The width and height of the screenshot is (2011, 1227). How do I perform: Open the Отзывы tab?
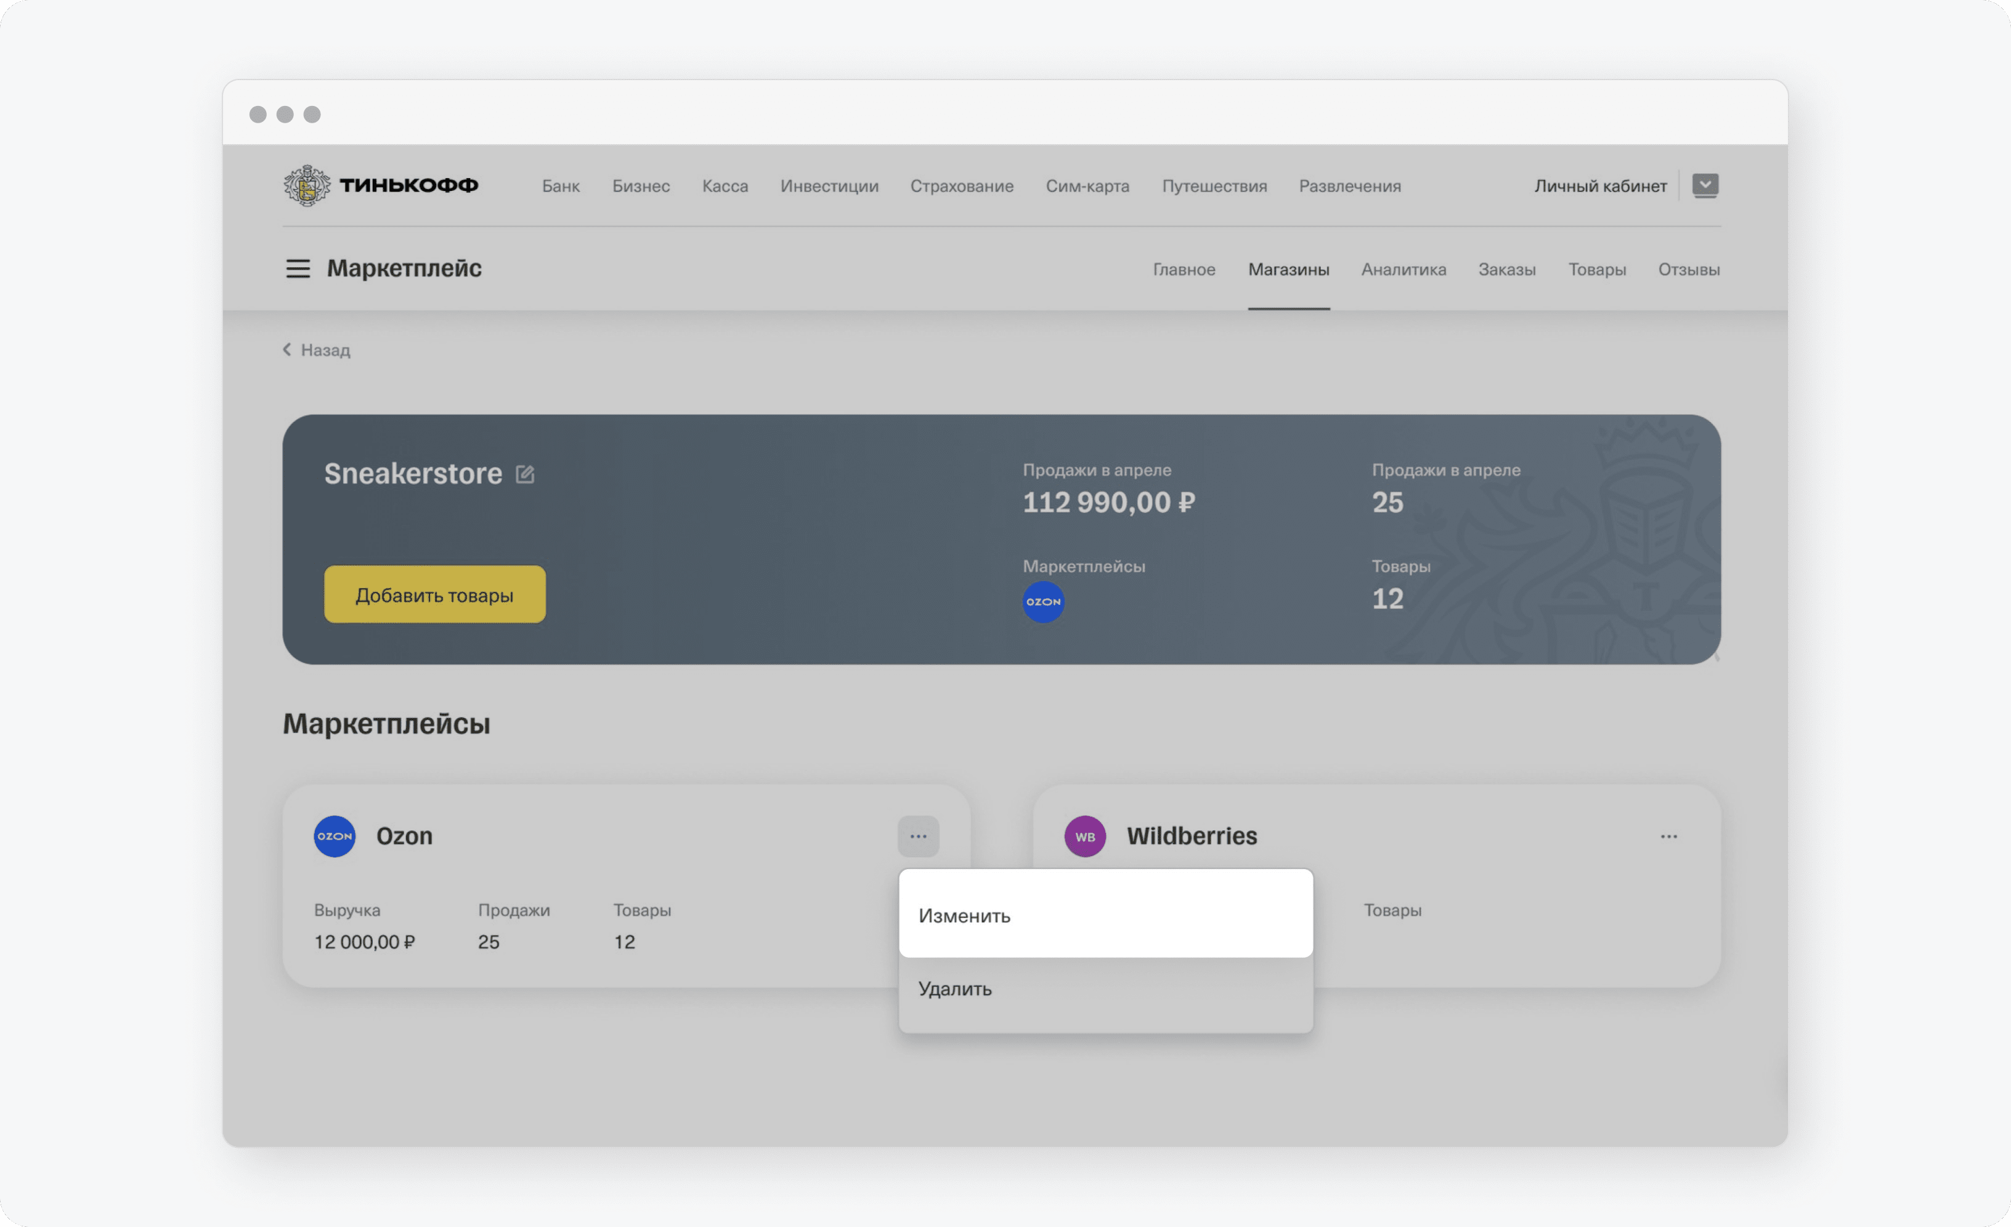tap(1689, 269)
